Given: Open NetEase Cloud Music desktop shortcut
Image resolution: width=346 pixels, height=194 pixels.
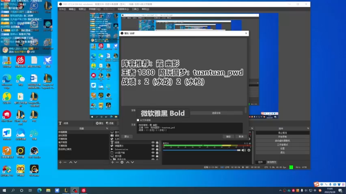Looking at the screenshot, I should pos(20,62).
